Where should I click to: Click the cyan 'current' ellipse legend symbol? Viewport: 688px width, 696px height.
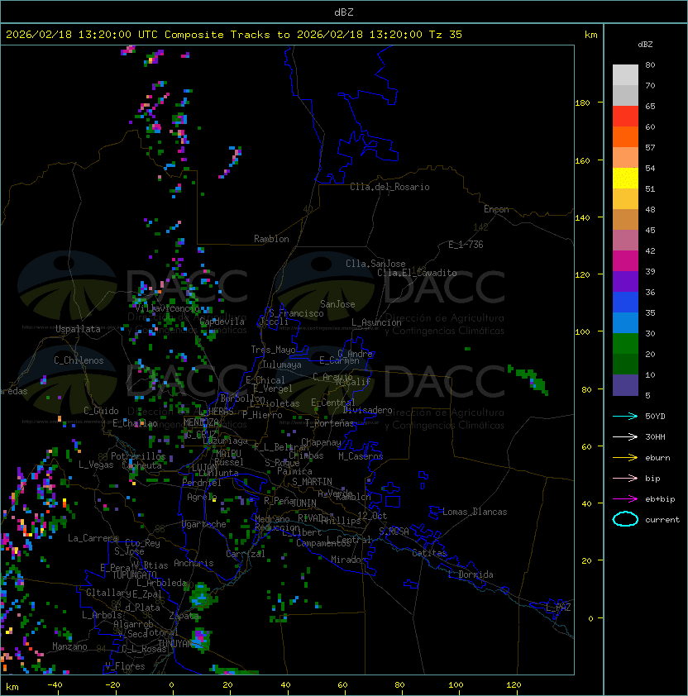pos(625,519)
